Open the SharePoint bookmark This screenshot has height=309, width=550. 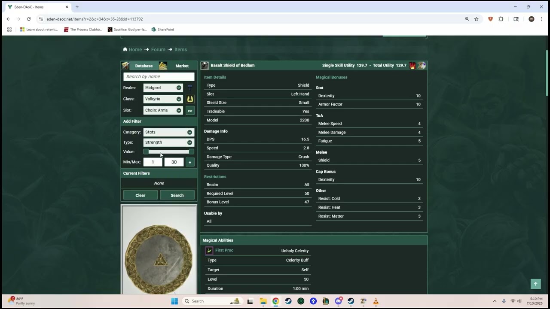point(162,30)
